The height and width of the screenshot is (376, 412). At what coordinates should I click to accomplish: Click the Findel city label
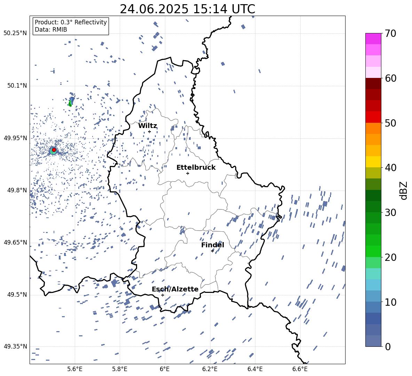[213, 245]
